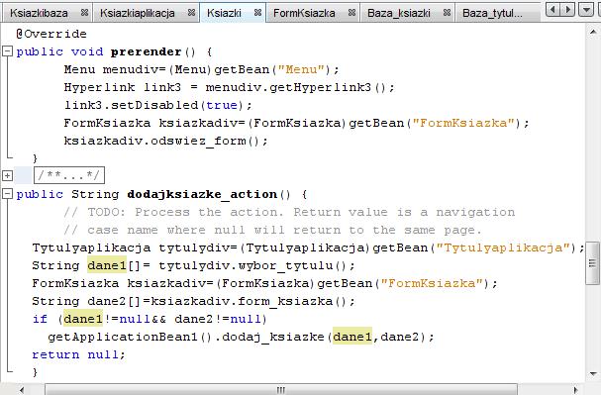Image resolution: width=601 pixels, height=395 pixels.
Task: Click highlighted dane1 in the if condition
Action: 83,319
